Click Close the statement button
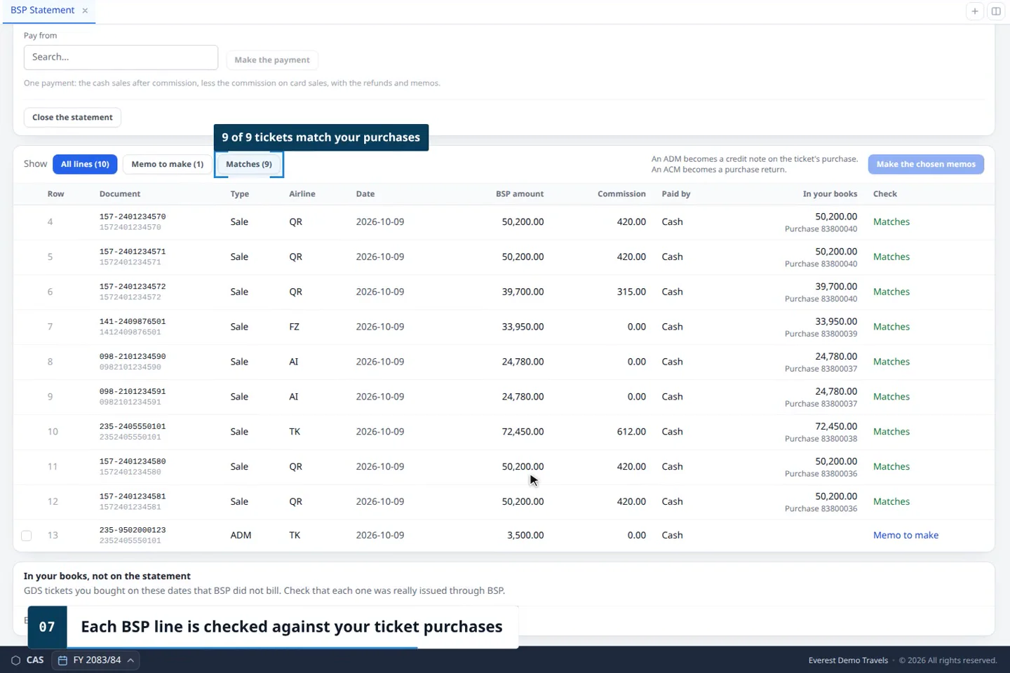The height and width of the screenshot is (673, 1010). click(x=72, y=117)
